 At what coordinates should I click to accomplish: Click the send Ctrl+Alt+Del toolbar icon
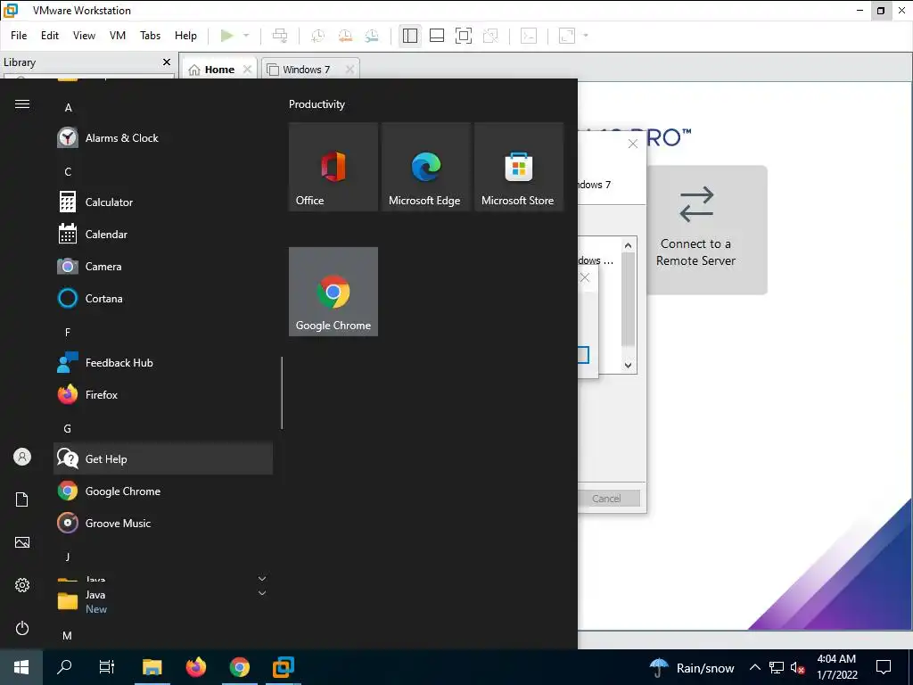click(x=280, y=36)
